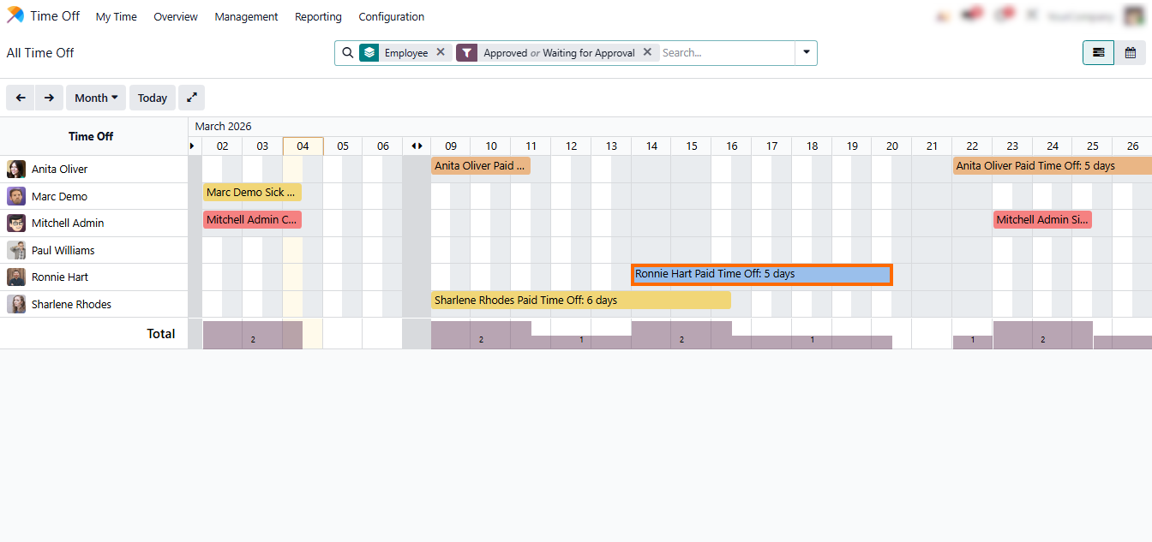1152x542 pixels.
Task: Open the Month scale dropdown
Action: tap(96, 98)
